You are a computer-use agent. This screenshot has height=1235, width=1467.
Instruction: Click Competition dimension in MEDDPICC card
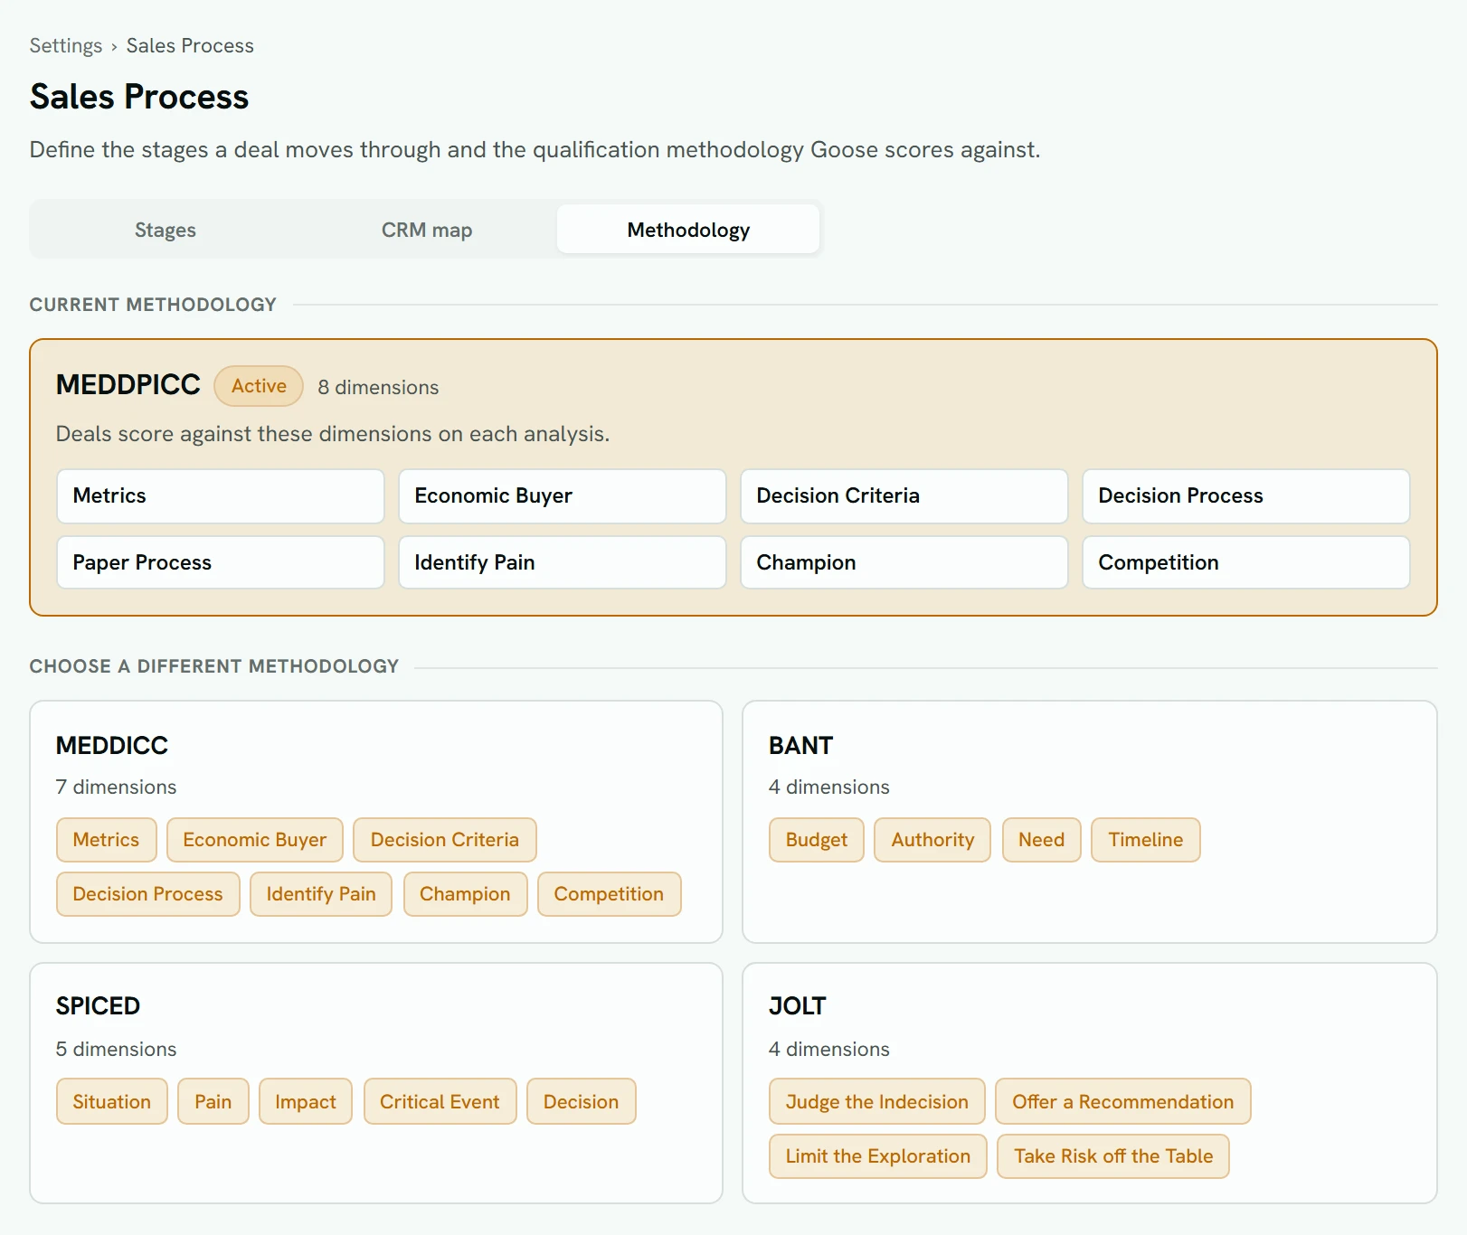point(1246,562)
